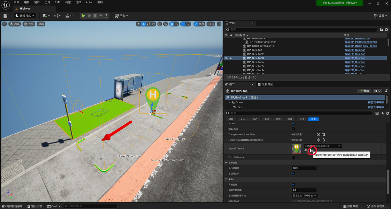Open the 平台 platforms dropdown
The height and width of the screenshot is (209, 391).
121,16
